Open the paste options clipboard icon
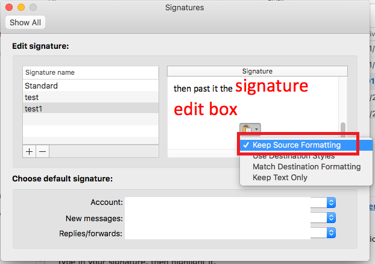Viewport: 375px width, 264px height. coord(250,129)
